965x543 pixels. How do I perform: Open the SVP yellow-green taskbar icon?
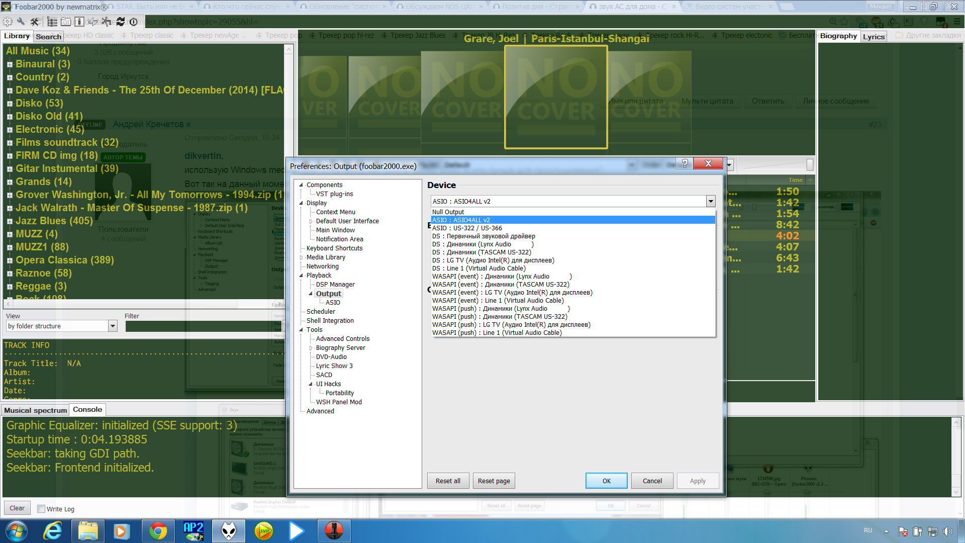(x=264, y=531)
